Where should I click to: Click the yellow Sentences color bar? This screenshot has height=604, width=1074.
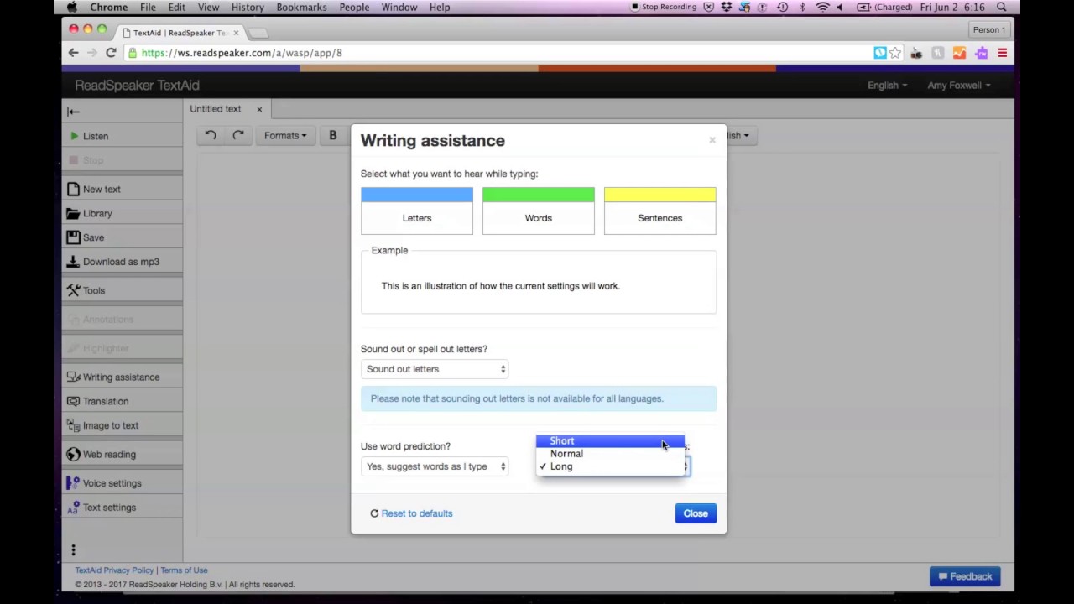660,195
